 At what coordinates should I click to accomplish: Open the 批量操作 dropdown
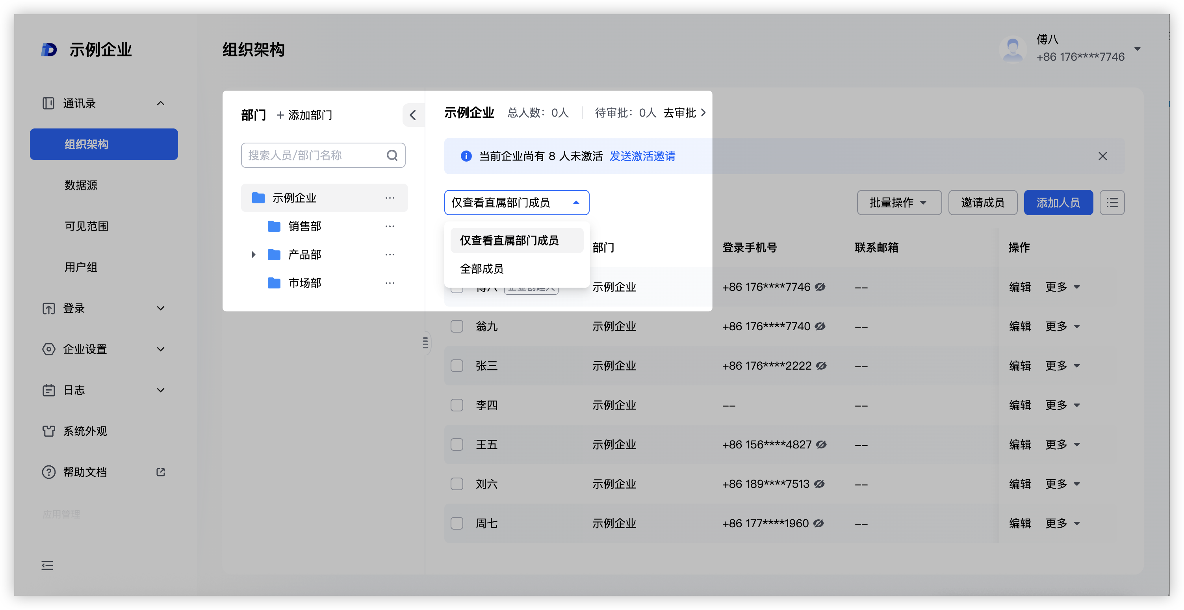click(x=898, y=203)
